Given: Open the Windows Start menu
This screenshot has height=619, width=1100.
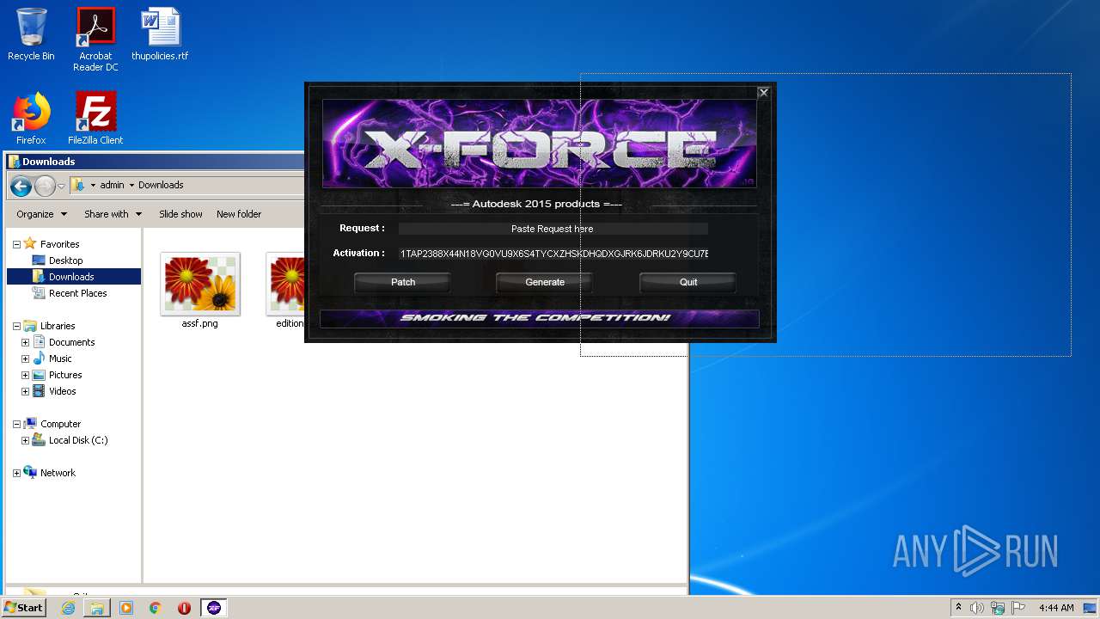Looking at the screenshot, I should 23,608.
